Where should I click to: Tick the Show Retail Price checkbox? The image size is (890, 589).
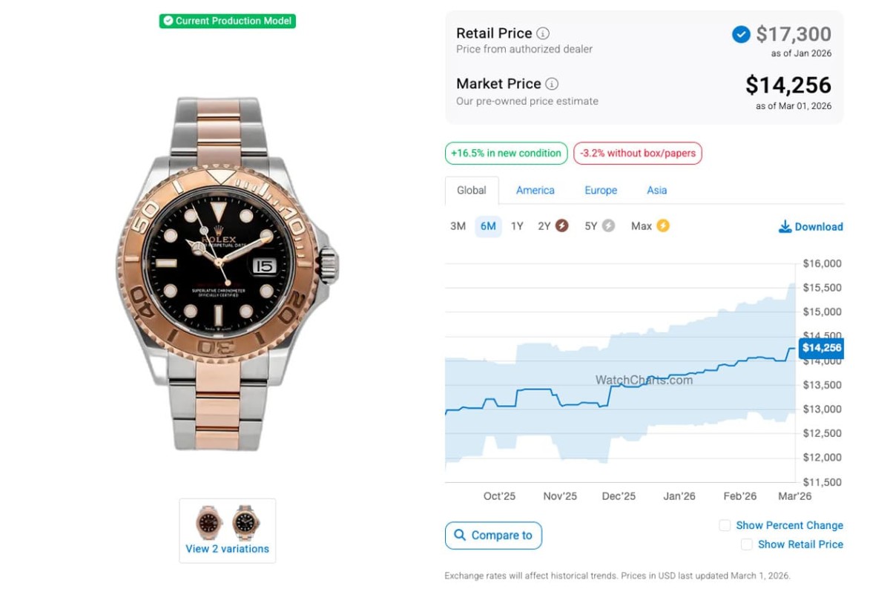click(747, 544)
